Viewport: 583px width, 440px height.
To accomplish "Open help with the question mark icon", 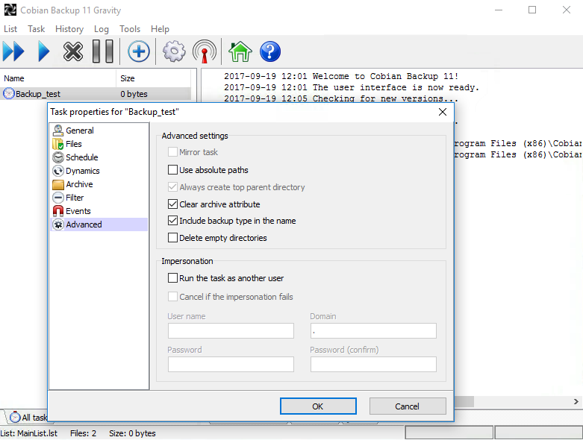I will [270, 51].
